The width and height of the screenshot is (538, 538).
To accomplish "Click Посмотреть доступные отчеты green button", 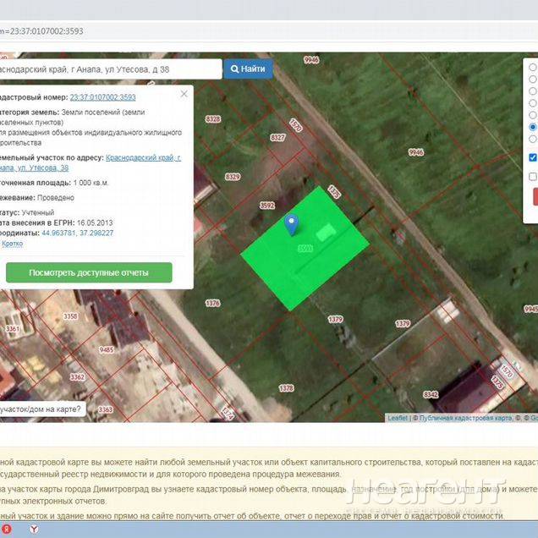I will click(89, 273).
